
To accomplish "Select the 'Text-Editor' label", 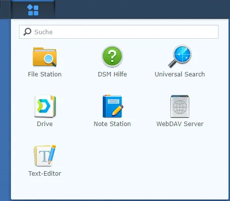I will [45, 174].
